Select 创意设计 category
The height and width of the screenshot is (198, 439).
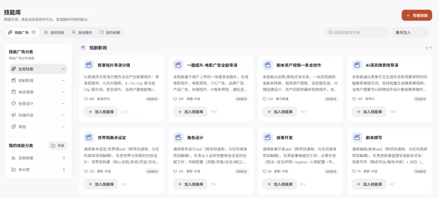(x=38, y=103)
